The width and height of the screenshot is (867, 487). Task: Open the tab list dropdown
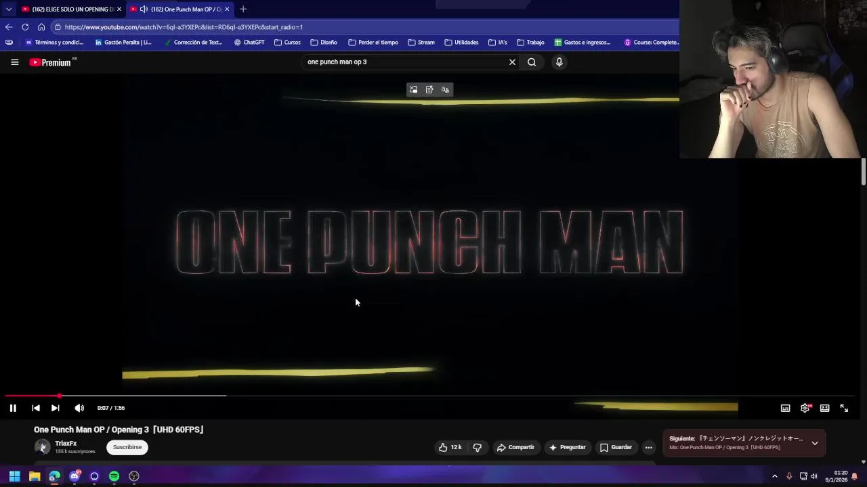pyautogui.click(x=9, y=9)
